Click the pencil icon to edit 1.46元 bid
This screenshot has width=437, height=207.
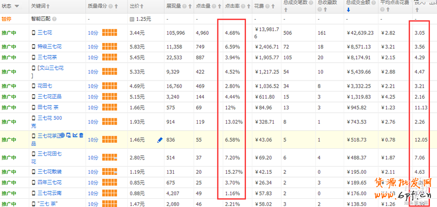pyautogui.click(x=160, y=140)
